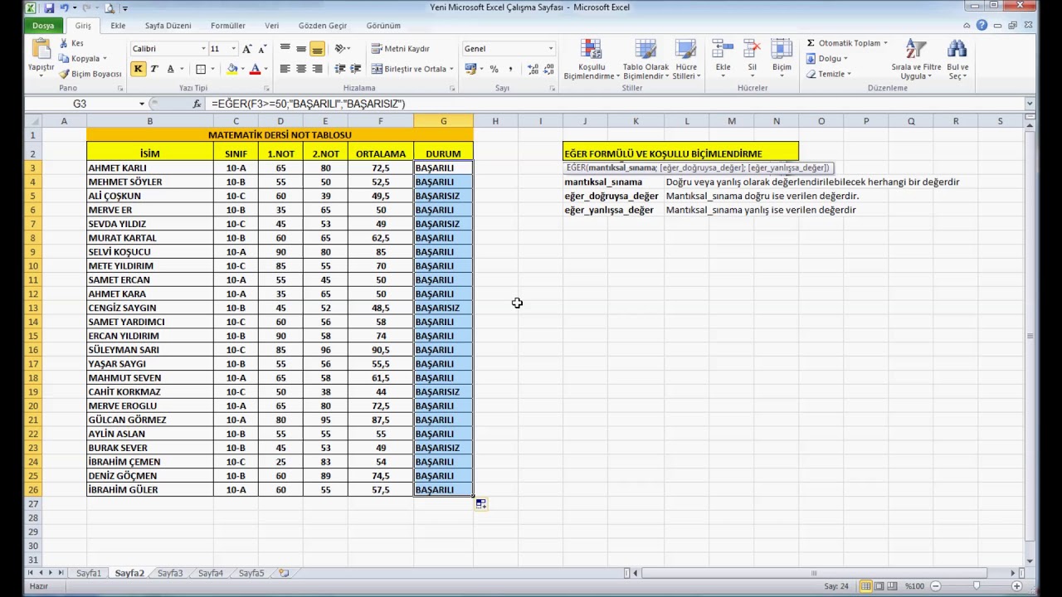Toggle top vertical alignment

click(x=285, y=49)
